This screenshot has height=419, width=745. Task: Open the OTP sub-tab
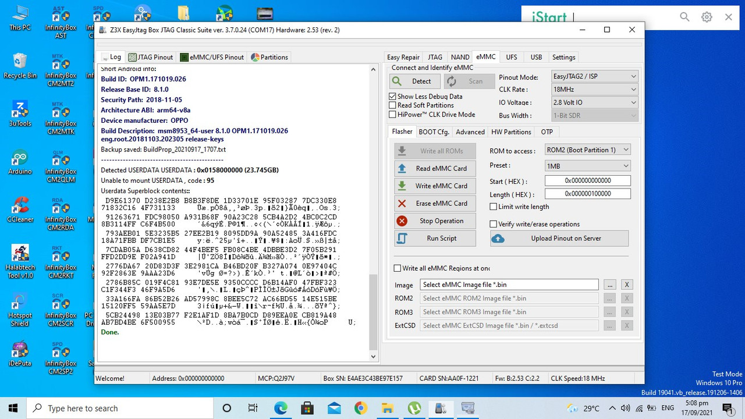coord(547,132)
